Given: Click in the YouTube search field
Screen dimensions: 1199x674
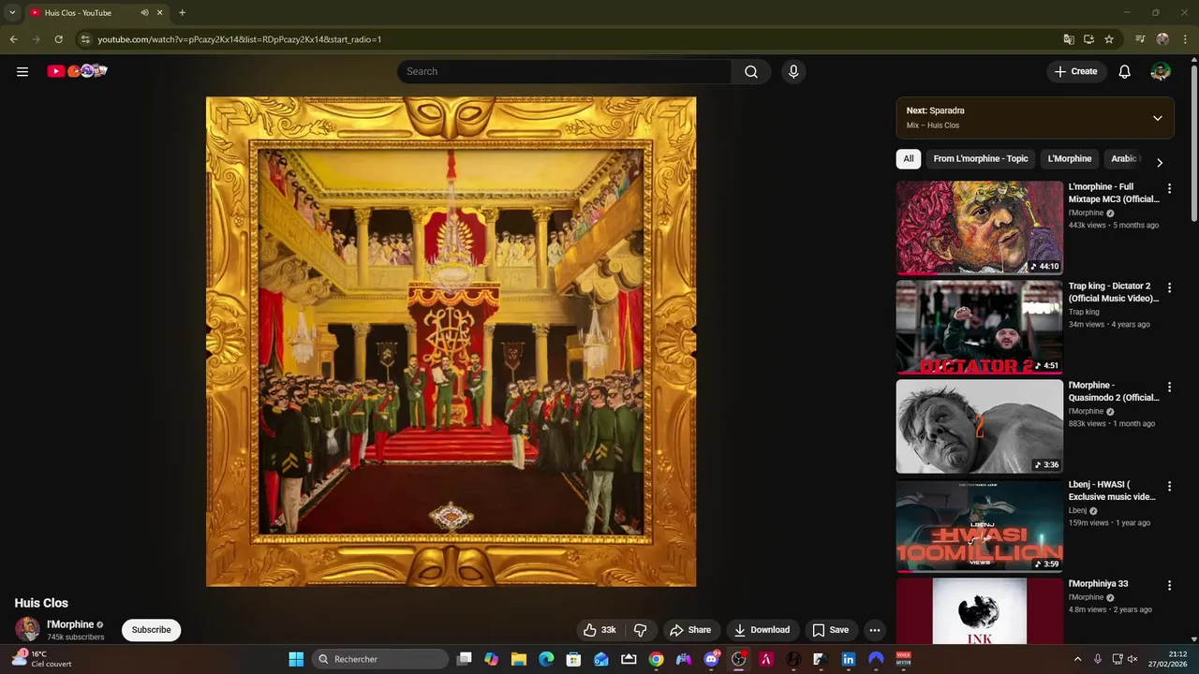Looking at the screenshot, I should click(564, 71).
